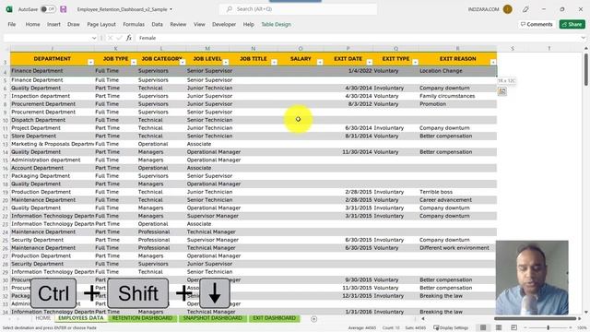Switch to the Developer tab
This screenshot has width=590, height=332.
tap(224, 24)
